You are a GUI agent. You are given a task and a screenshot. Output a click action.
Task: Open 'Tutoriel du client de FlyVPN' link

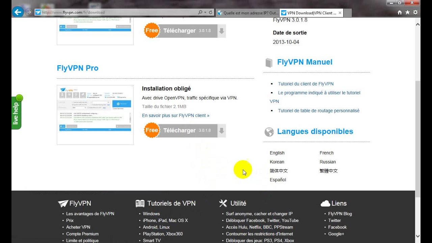click(x=306, y=84)
